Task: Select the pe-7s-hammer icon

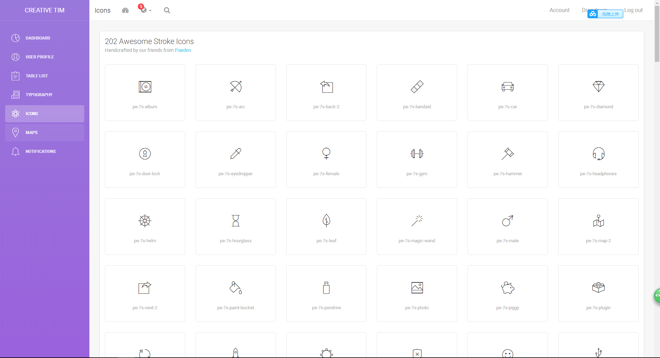Action: (x=508, y=154)
